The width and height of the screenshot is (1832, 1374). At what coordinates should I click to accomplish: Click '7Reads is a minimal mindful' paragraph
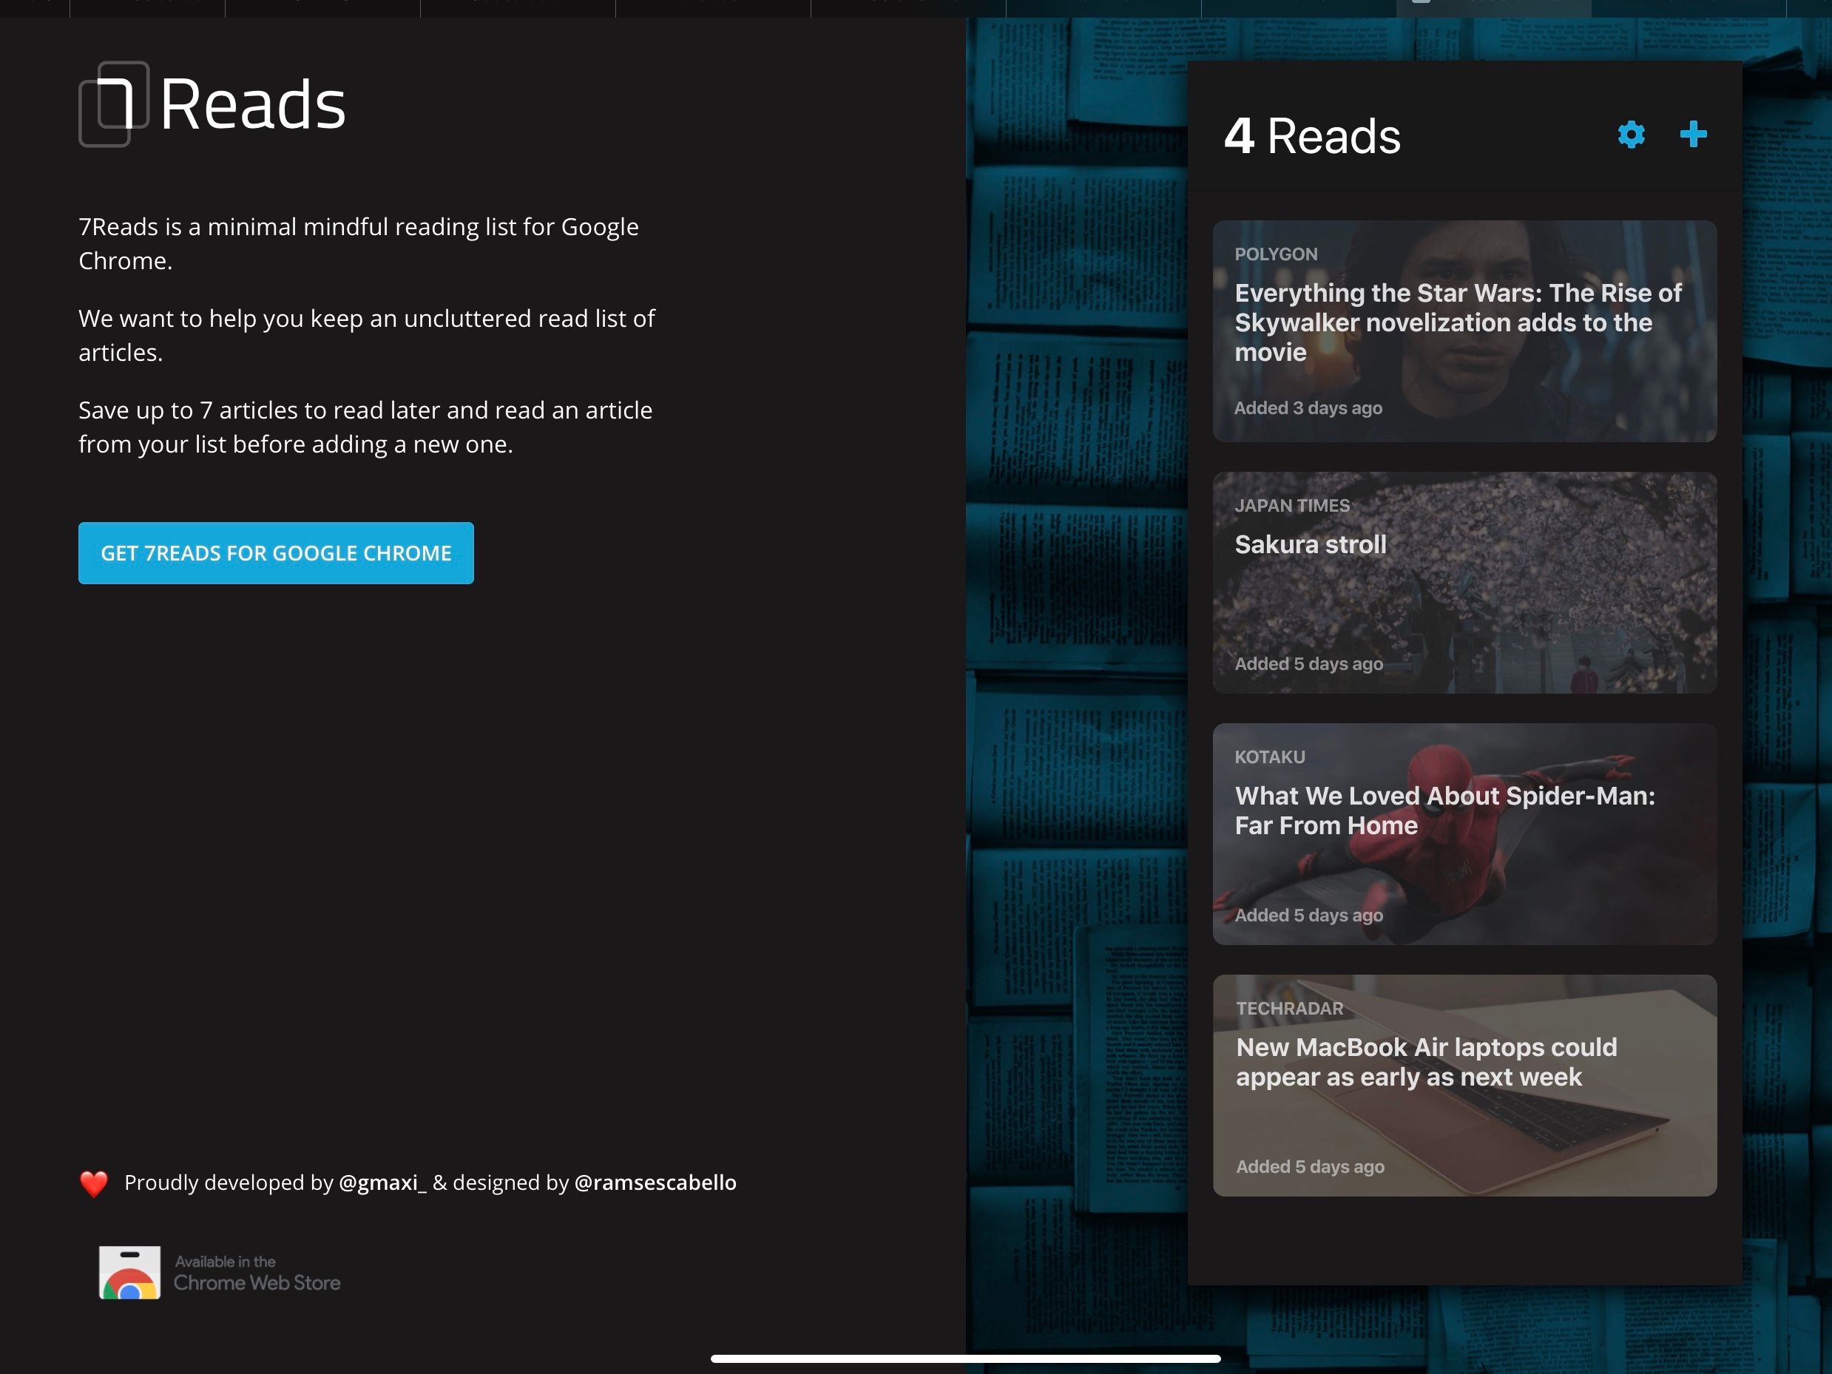point(359,243)
